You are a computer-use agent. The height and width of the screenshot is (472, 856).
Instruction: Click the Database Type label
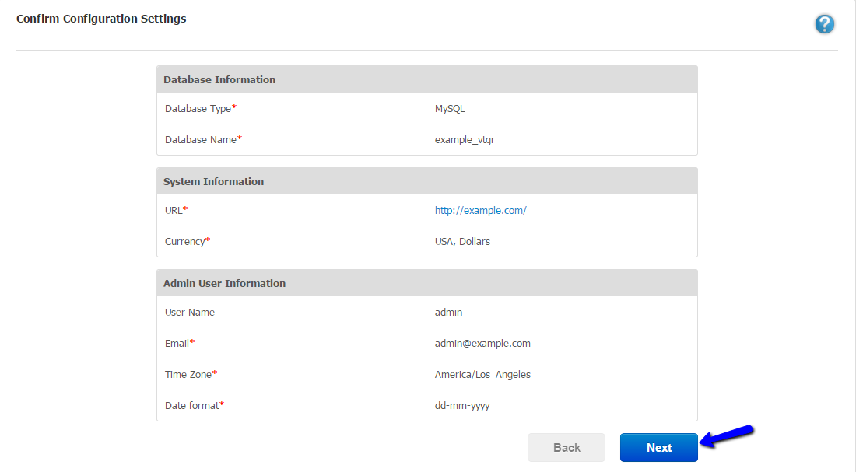[200, 109]
